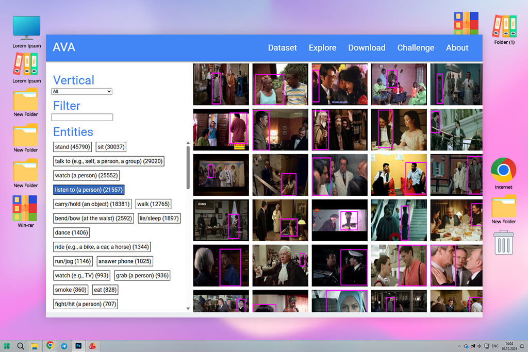This screenshot has height=352, width=528.
Task: Open Photoshop from the taskbar
Action: tap(78, 346)
